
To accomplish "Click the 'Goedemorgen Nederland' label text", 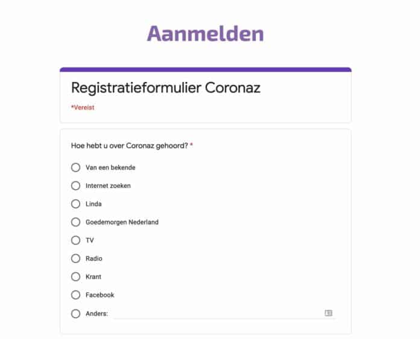I will point(122,222).
